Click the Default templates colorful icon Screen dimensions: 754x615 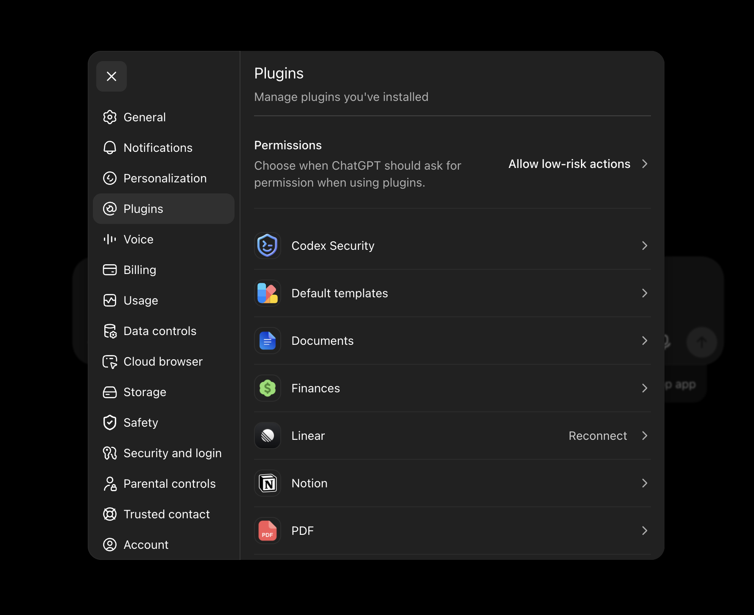coord(268,293)
